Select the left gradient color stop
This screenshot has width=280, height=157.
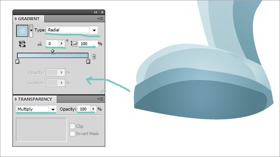tap(17, 61)
